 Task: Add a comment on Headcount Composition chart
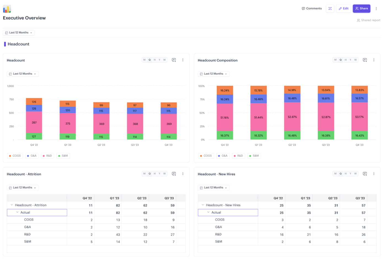[365, 60]
